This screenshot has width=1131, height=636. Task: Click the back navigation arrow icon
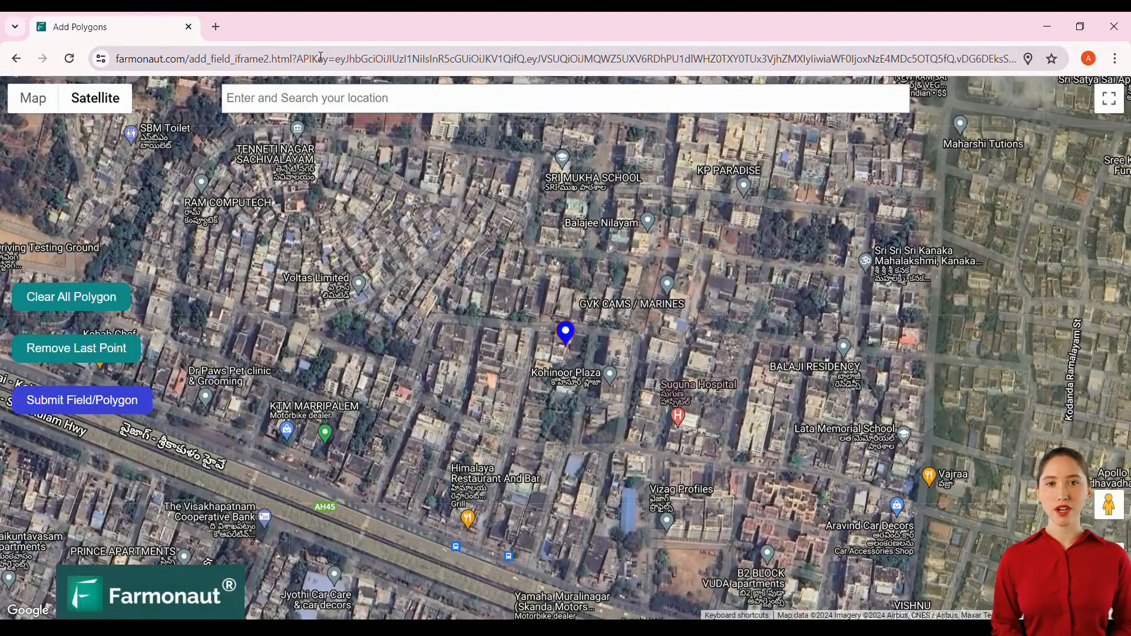click(16, 58)
